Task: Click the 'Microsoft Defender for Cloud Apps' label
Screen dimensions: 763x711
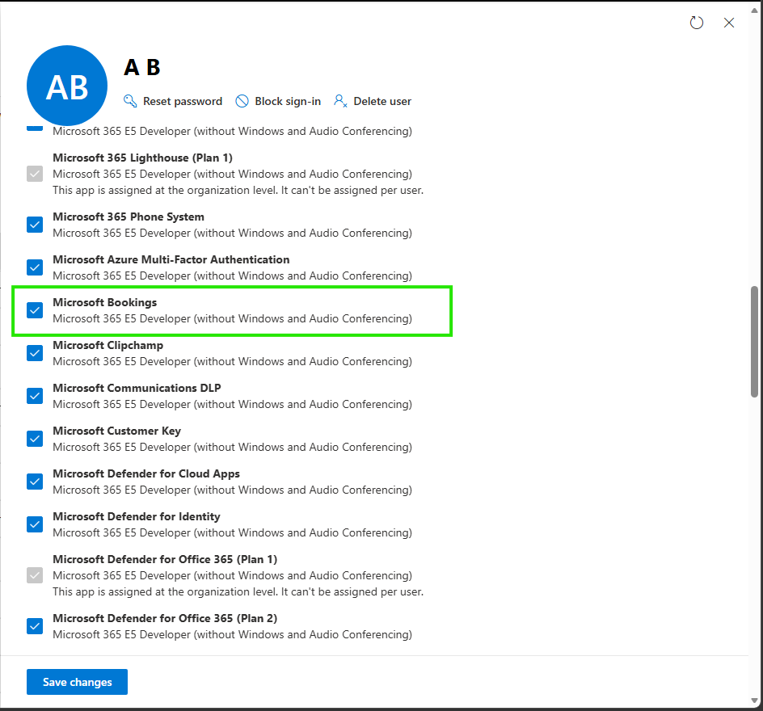Action: tap(146, 473)
